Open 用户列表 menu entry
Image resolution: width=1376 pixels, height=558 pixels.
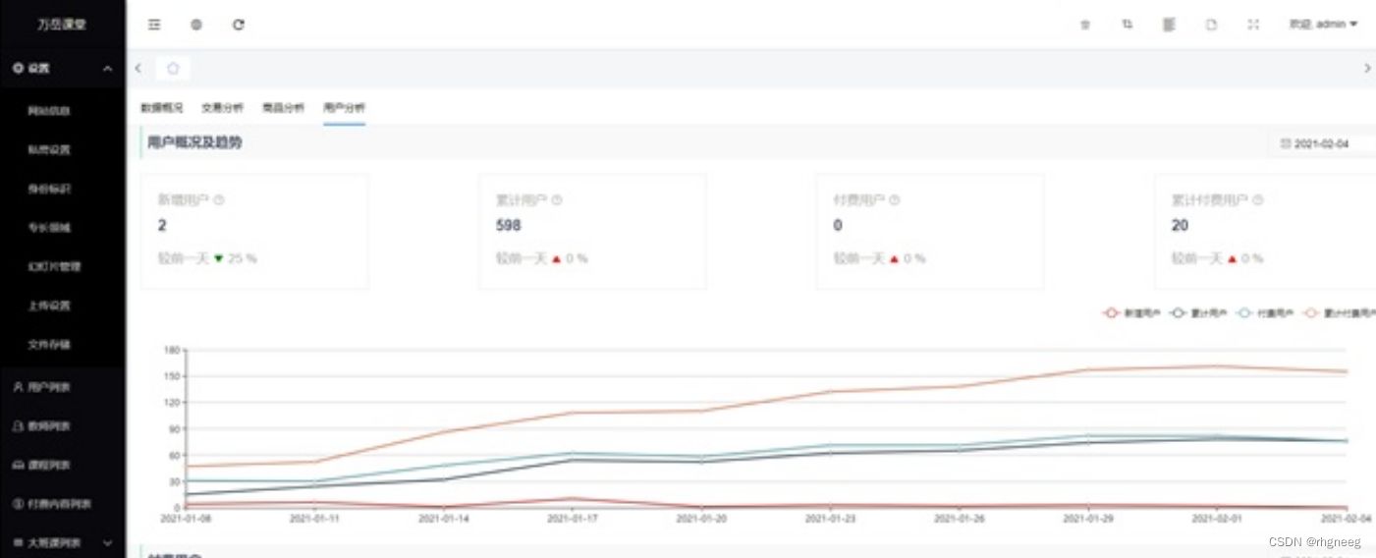pos(49,387)
